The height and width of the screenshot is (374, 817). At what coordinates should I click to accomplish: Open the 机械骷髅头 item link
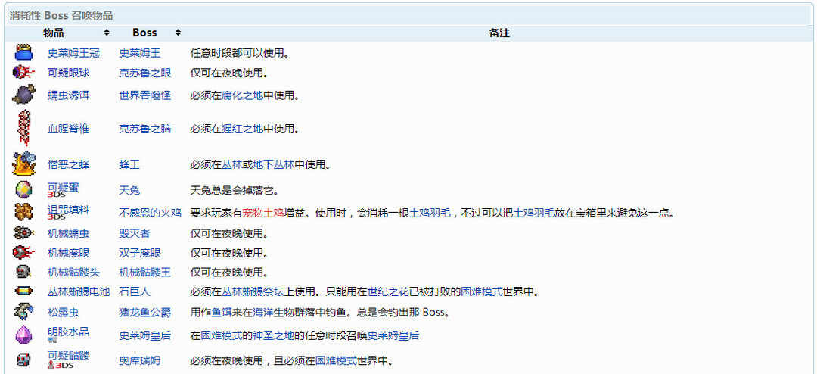pyautogui.click(x=73, y=273)
